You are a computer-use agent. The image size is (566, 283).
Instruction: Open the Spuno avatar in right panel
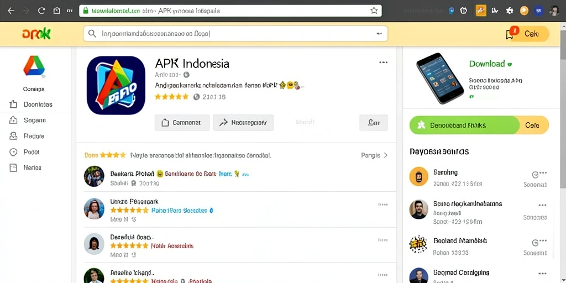click(419, 209)
